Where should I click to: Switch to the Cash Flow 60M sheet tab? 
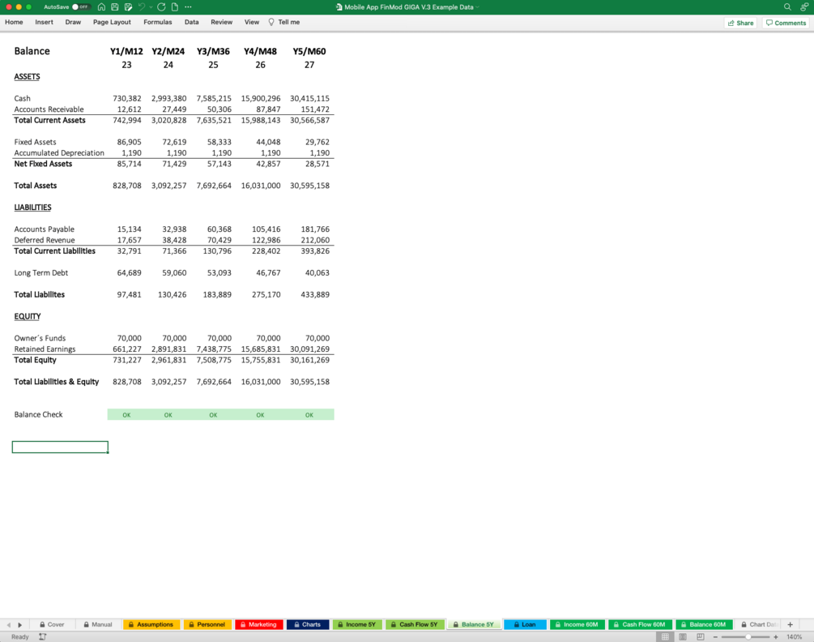(640, 624)
